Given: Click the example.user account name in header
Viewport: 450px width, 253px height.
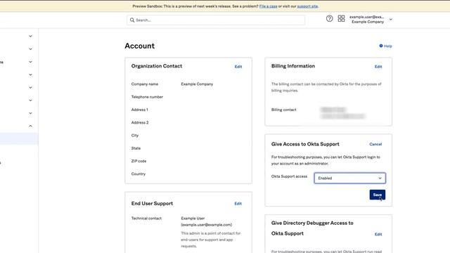Looking at the screenshot, I should 366,17.
